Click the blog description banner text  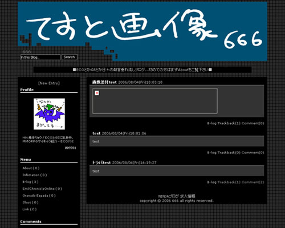point(142,70)
